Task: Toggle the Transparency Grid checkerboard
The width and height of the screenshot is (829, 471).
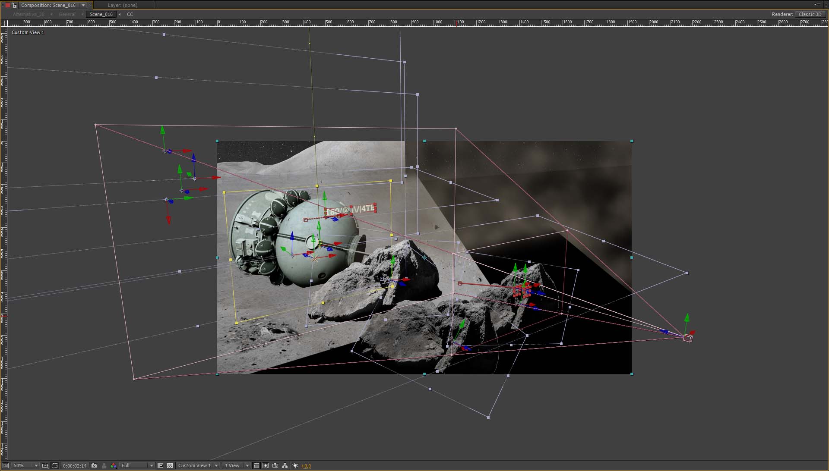Action: (x=170, y=465)
